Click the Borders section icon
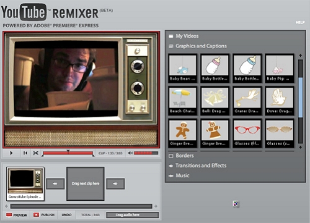The image size is (310, 223). pyautogui.click(x=171, y=156)
